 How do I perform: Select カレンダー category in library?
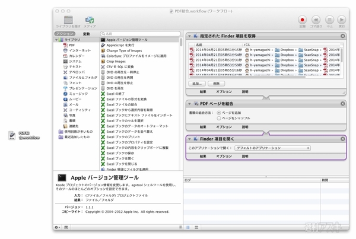coord(74,56)
